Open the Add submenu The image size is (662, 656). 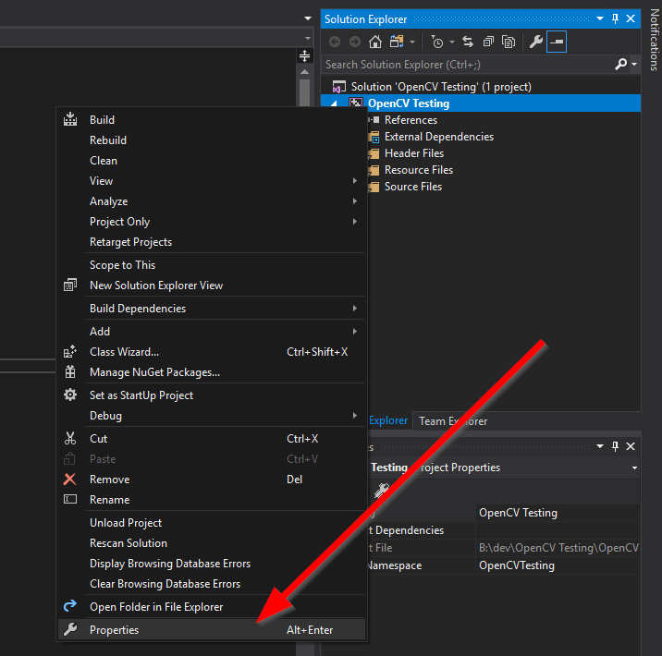pos(212,331)
